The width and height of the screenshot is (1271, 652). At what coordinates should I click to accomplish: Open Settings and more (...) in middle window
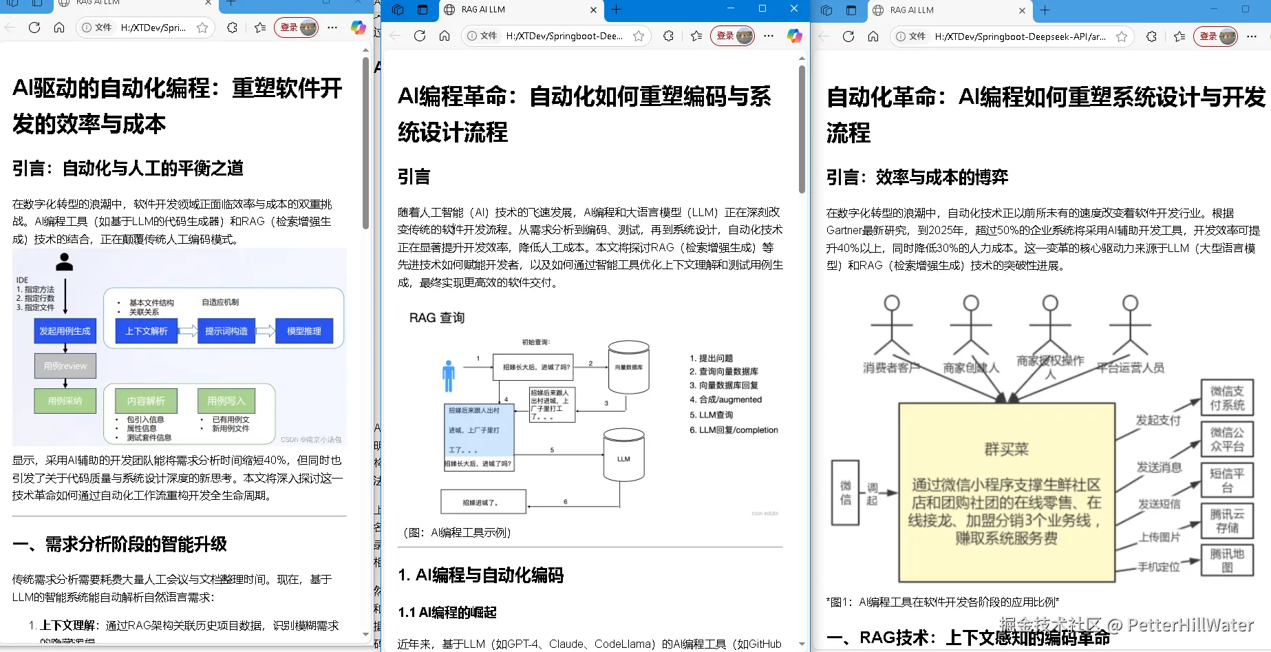click(769, 36)
